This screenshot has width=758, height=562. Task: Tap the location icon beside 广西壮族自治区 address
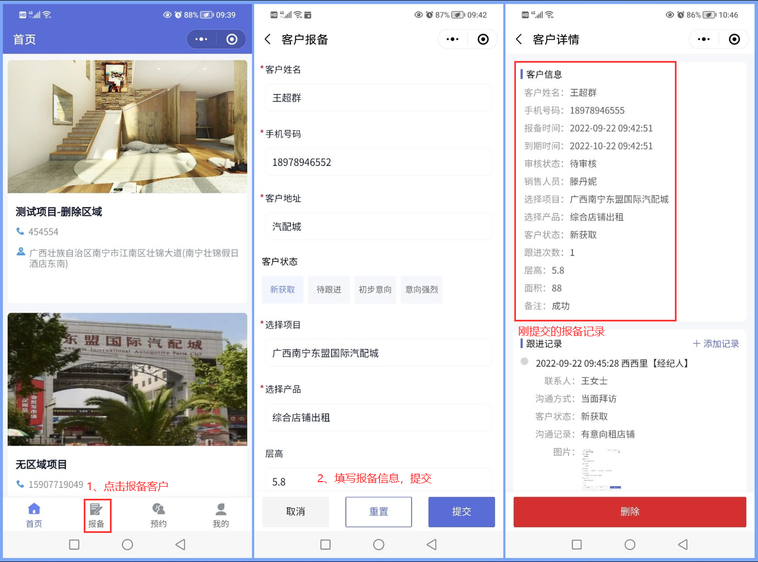(x=21, y=252)
